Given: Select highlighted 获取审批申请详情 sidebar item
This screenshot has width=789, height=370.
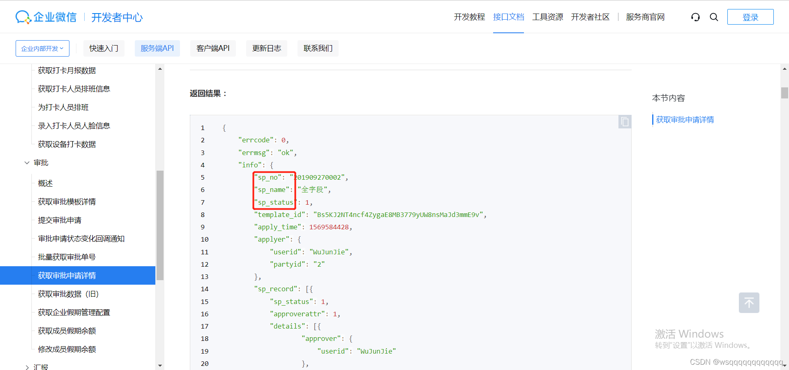Looking at the screenshot, I should [78, 275].
